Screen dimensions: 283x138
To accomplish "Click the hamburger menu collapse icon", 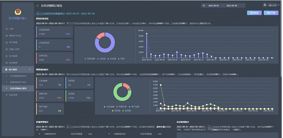I will [37, 6].
